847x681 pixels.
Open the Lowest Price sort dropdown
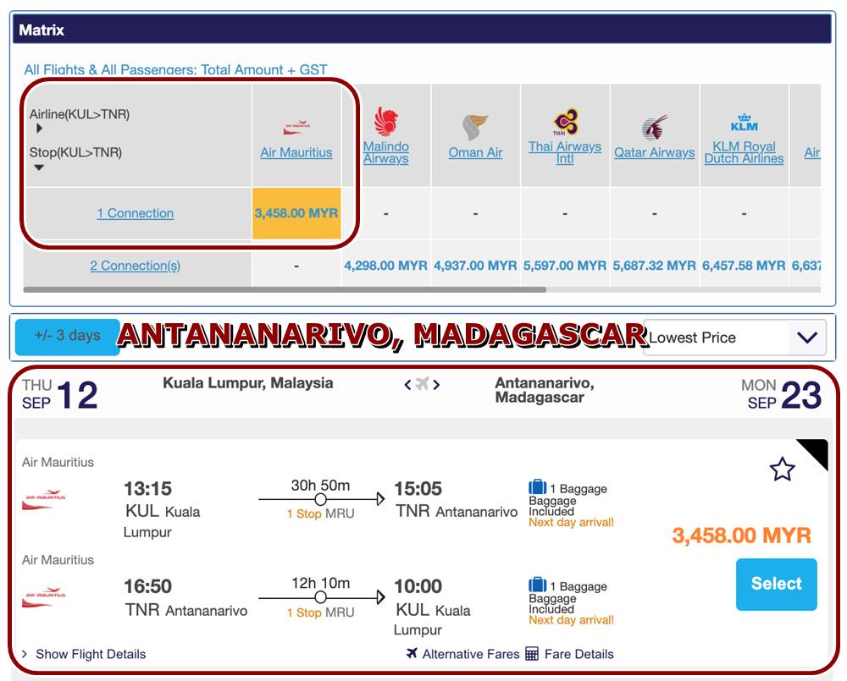[x=734, y=338]
